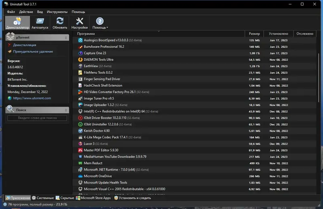The height and width of the screenshot is (209, 323).
Task: Click Принудительное удаление link
Action: tap(33, 52)
